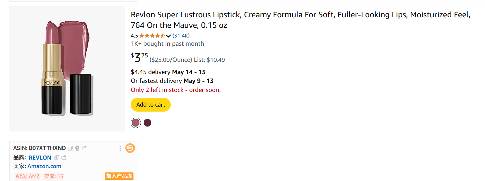Click the orange S extension logo
Image resolution: width=485 pixels, height=181 pixels.
pos(130,148)
